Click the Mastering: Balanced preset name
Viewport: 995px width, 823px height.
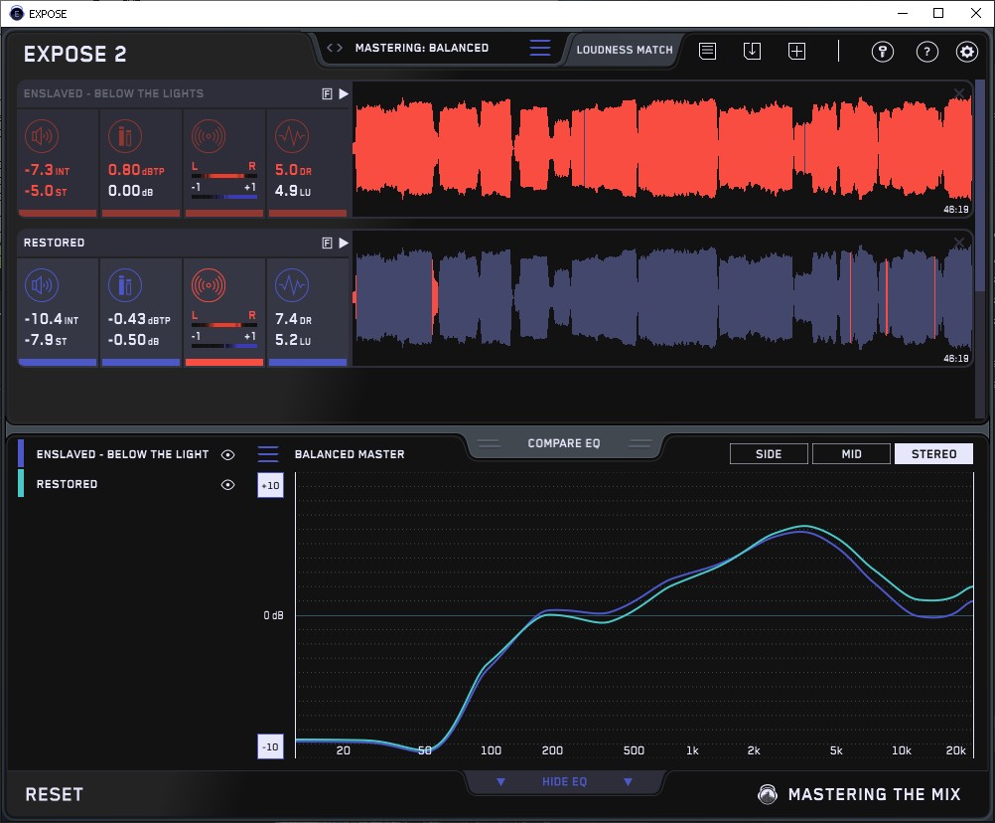(422, 48)
